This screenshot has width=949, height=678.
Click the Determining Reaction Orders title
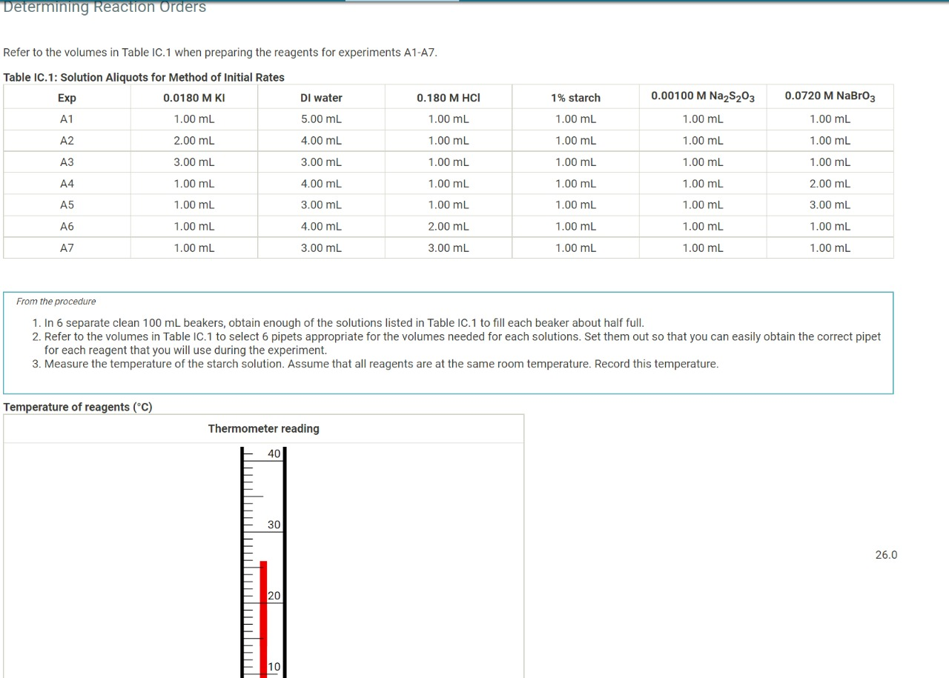[104, 8]
